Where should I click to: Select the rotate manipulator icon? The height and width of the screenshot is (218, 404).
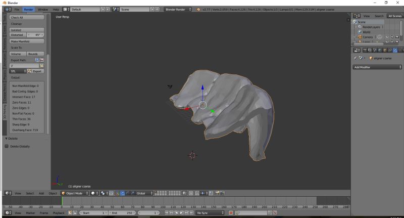click(127, 193)
